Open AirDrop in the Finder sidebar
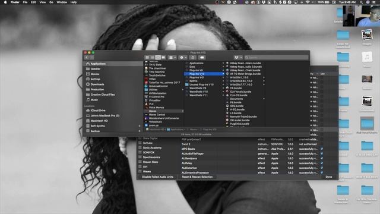The height and width of the screenshot is (214, 380). point(95,79)
